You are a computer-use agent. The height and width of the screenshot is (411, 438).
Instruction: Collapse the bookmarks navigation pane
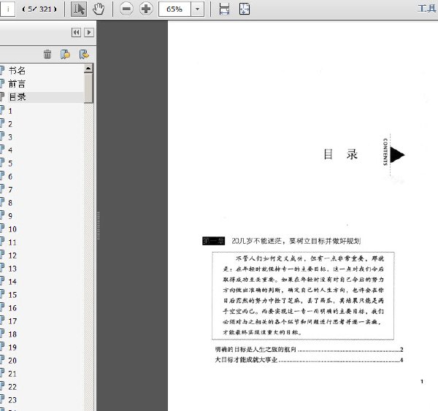pos(76,32)
